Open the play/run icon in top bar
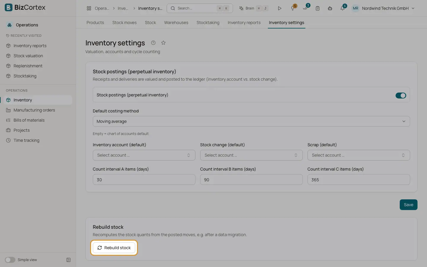Screen dimensions: 427x267 (x=279, y=8)
